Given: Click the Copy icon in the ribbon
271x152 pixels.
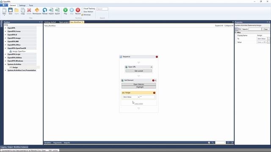Looking at the screenshot, I should click(x=23, y=10).
